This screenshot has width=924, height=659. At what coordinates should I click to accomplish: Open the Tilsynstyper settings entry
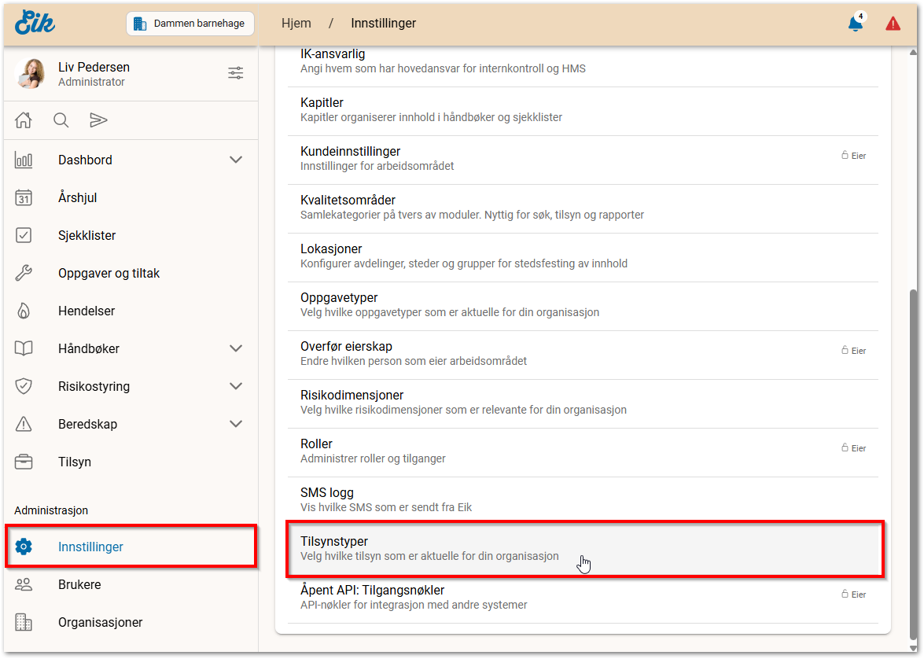click(582, 548)
